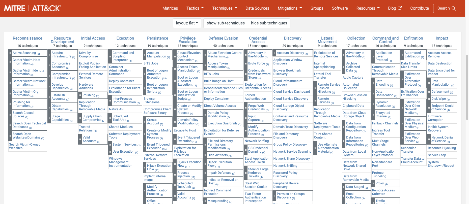Open the Resources dropdown menu
The height and width of the screenshot is (204, 469).
[368, 8]
